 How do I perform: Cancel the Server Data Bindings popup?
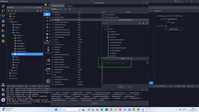pos(121,87)
